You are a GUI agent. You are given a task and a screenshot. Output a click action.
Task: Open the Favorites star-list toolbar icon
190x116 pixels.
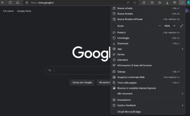tap(160, 3)
